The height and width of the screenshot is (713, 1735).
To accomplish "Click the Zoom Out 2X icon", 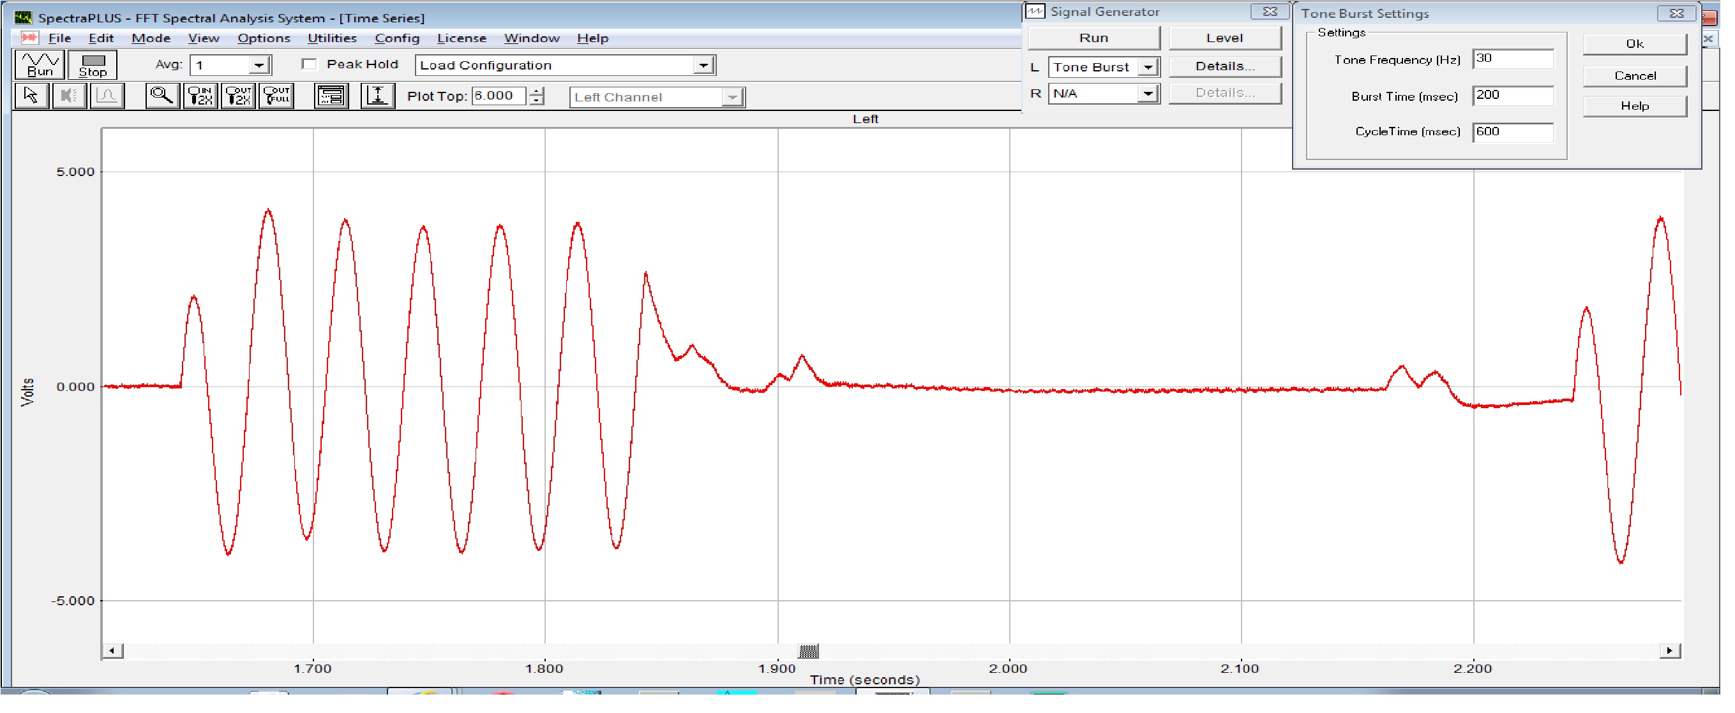I will [x=239, y=96].
